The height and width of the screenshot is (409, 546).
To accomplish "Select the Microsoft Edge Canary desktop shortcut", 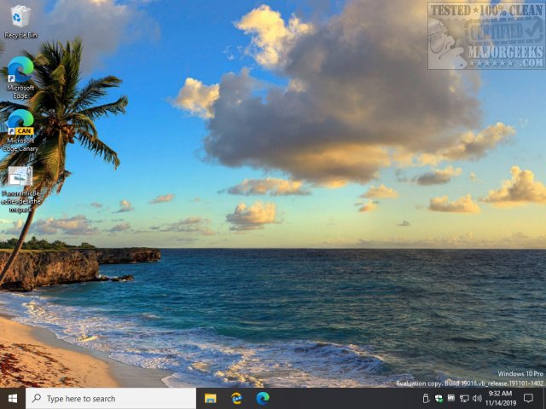I will (20, 130).
